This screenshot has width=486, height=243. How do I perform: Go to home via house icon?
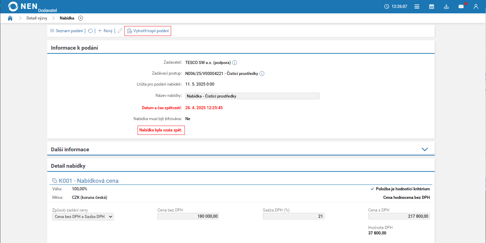coord(10,18)
